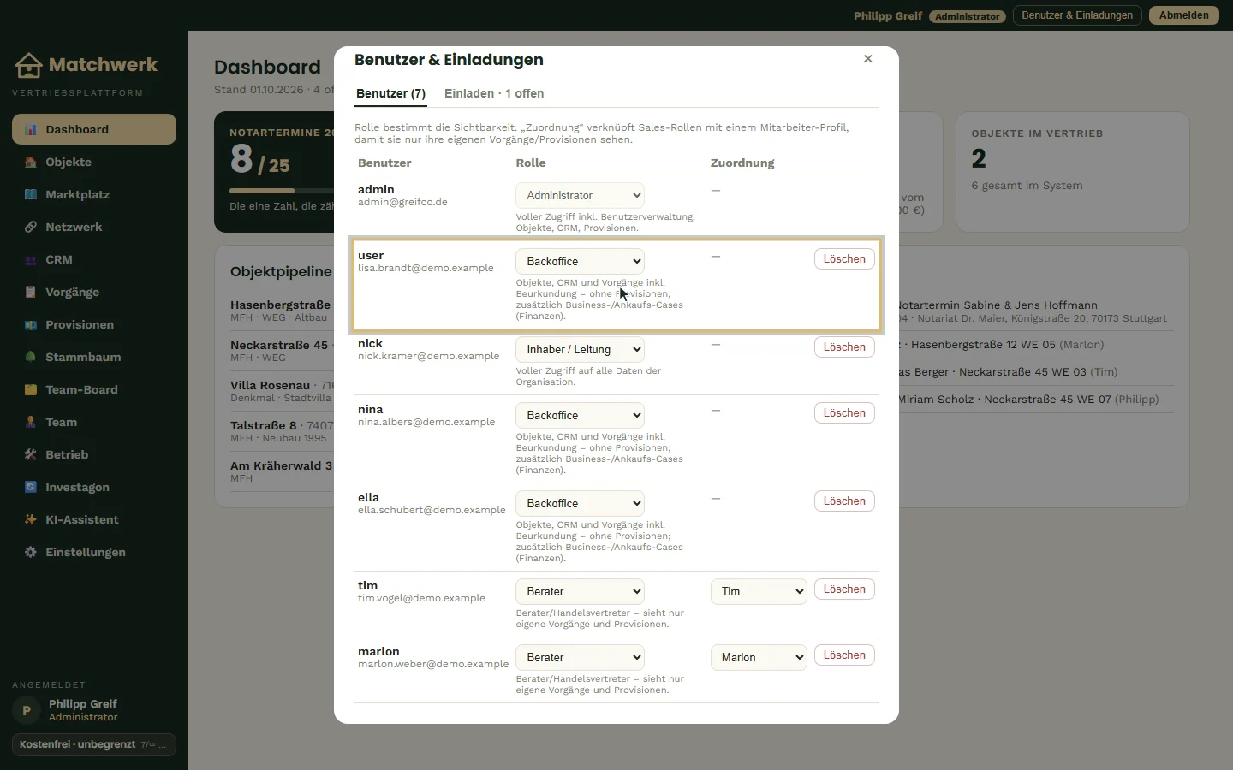
Task: Click the Kostenfrei · unbegrenzt plan badge
Action: (x=94, y=744)
